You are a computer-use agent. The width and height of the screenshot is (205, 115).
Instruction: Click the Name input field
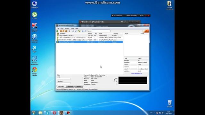pyautogui.click(x=101, y=31)
